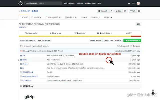
Task: Open the latest commit message link
Action: (x=47, y=51)
